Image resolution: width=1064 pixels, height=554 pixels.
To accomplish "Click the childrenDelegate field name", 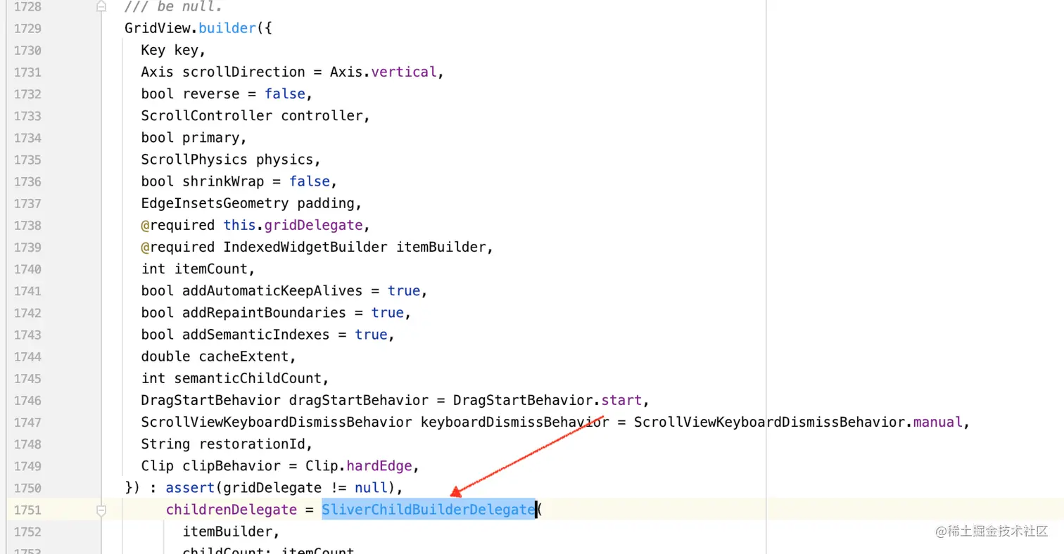I will [x=232, y=510].
